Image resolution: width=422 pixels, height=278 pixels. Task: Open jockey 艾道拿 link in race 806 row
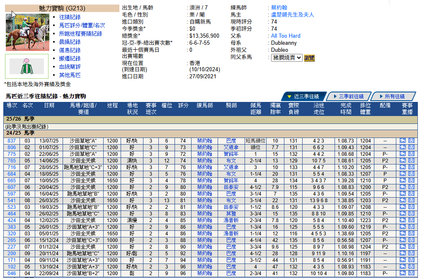point(231,147)
